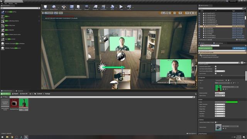Open Details panel eye view options

[x=245, y=63]
